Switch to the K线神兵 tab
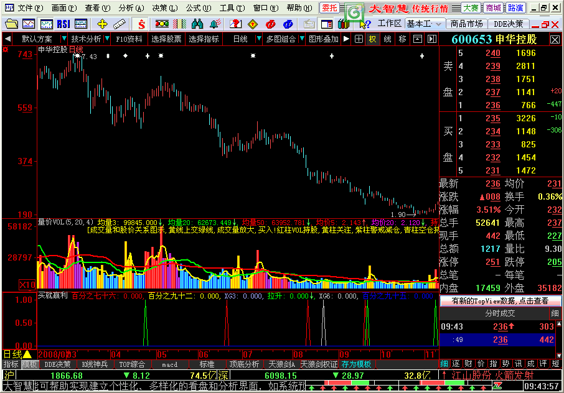 point(95,364)
